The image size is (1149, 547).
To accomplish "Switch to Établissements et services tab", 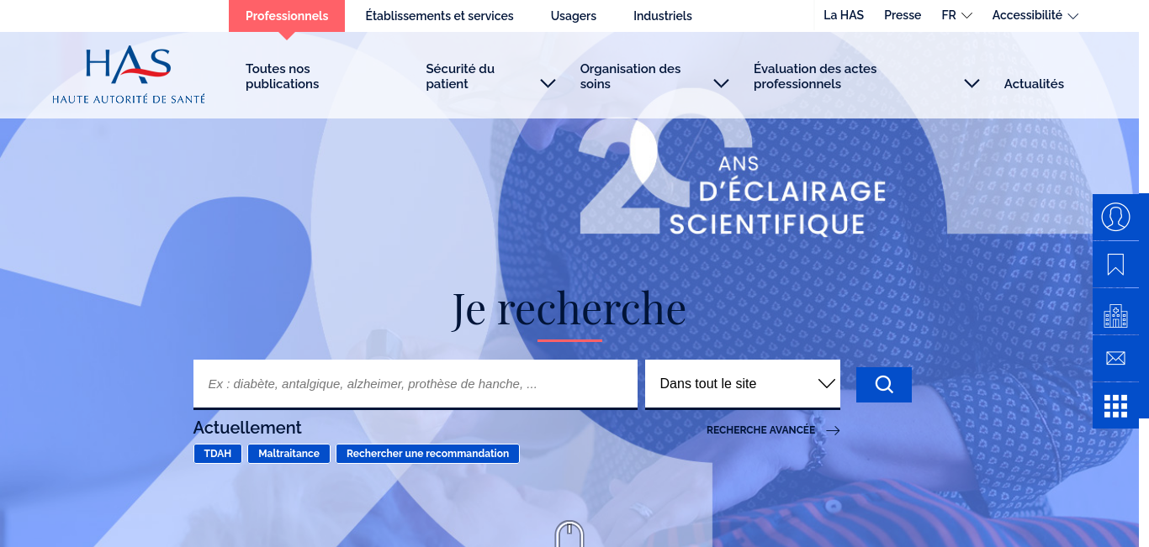I will click(x=439, y=16).
